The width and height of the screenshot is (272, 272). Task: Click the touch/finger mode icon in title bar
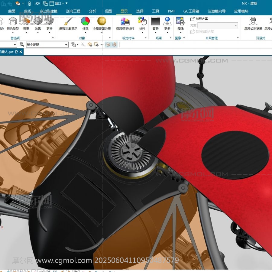tap(37, 3)
